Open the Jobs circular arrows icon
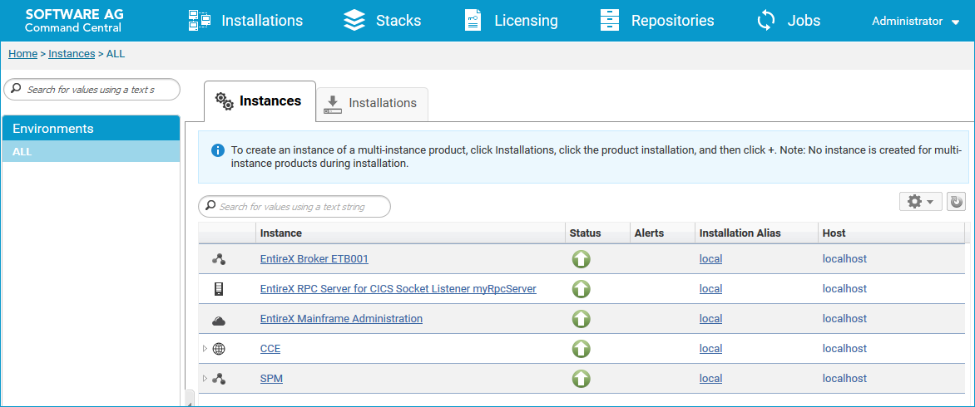The height and width of the screenshot is (407, 975). (766, 21)
